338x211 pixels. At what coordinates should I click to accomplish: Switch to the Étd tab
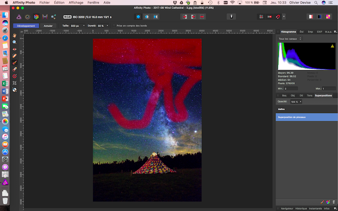pyautogui.click(x=302, y=32)
